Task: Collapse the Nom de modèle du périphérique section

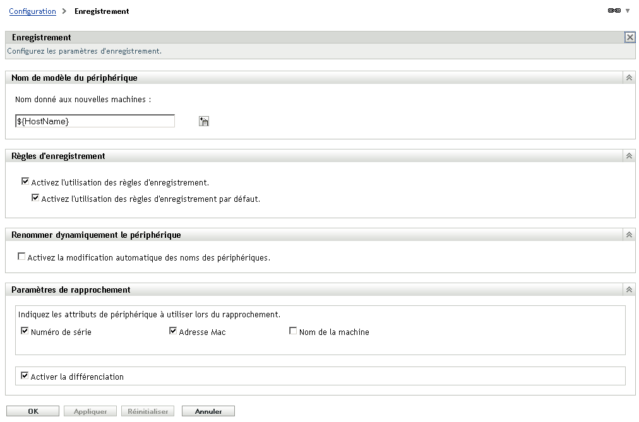Action: click(628, 77)
